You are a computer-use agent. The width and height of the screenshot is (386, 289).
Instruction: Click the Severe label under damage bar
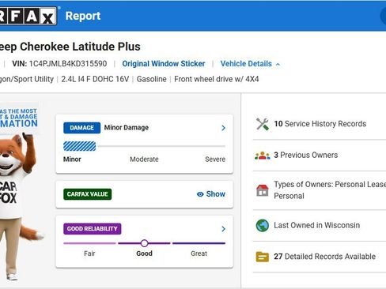point(215,160)
